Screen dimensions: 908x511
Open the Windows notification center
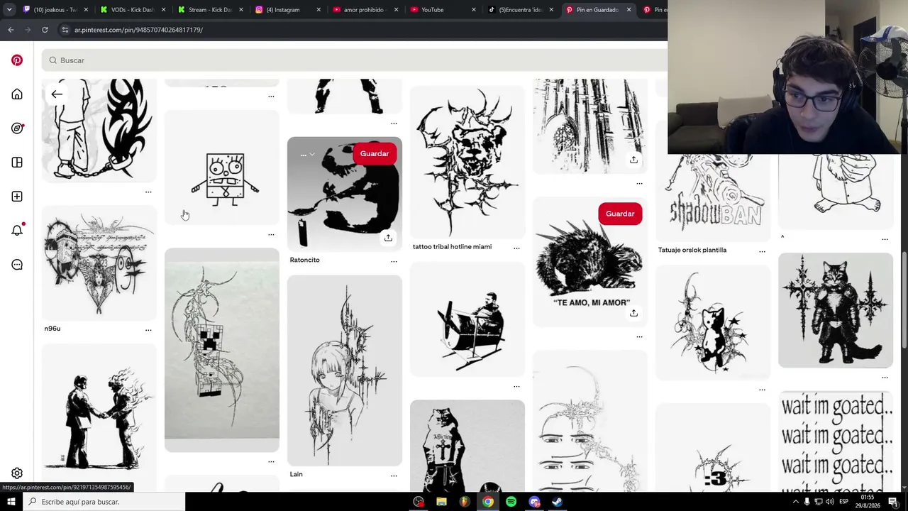[893, 502]
